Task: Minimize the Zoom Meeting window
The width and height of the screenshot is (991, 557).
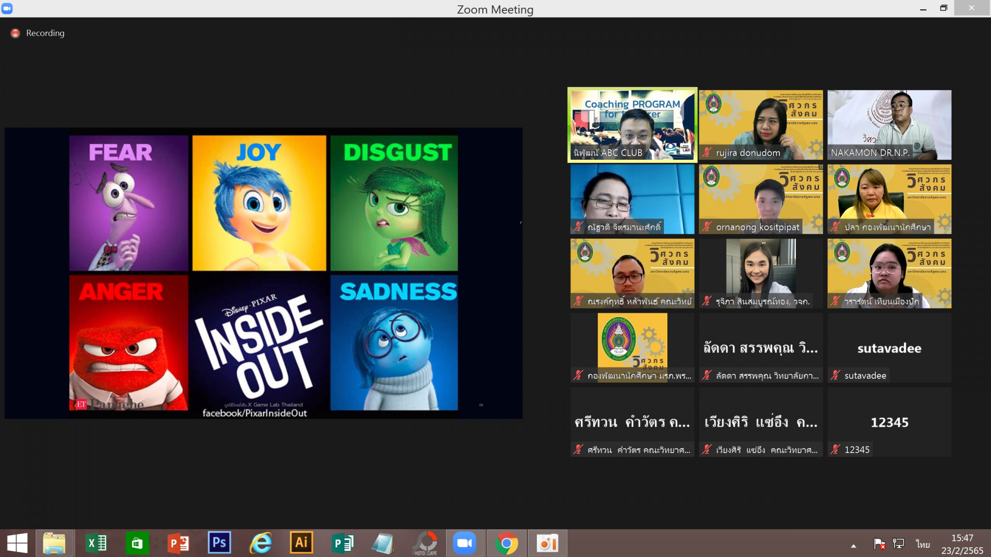Action: tap(923, 8)
